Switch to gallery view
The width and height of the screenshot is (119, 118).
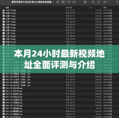click(74, 2)
